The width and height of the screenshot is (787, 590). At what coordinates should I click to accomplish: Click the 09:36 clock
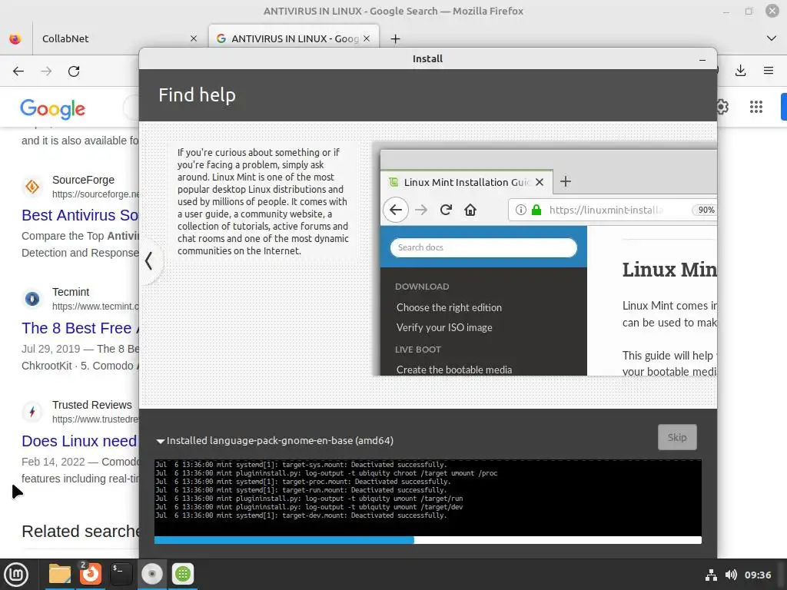[757, 575]
